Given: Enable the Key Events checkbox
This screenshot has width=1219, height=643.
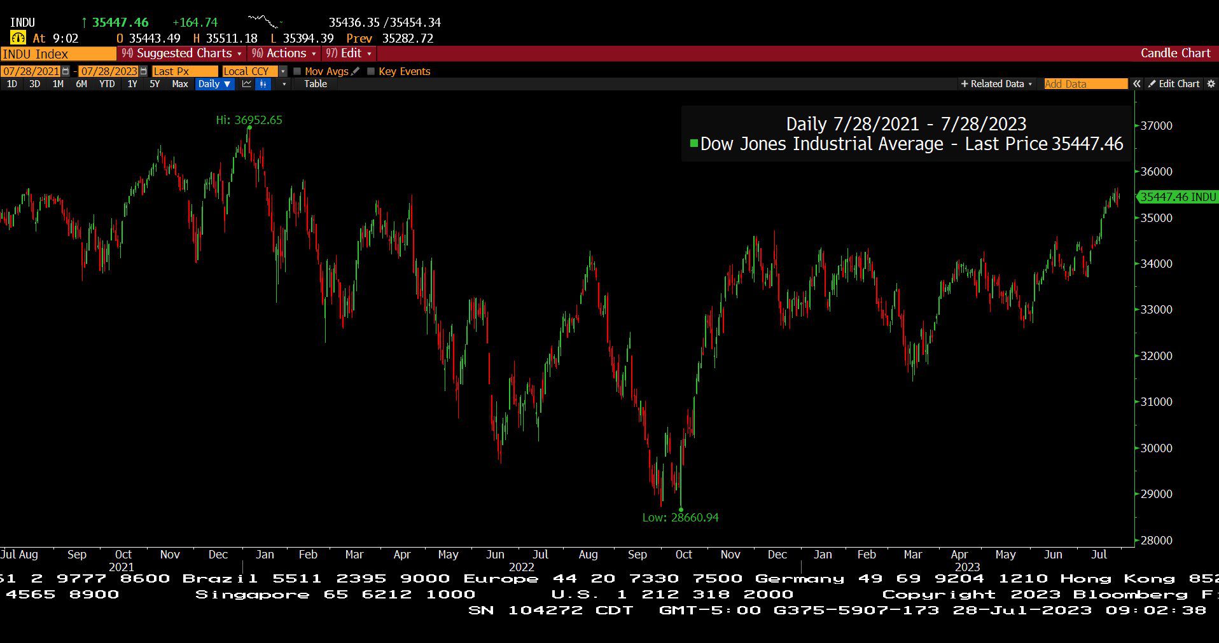Looking at the screenshot, I should 371,71.
